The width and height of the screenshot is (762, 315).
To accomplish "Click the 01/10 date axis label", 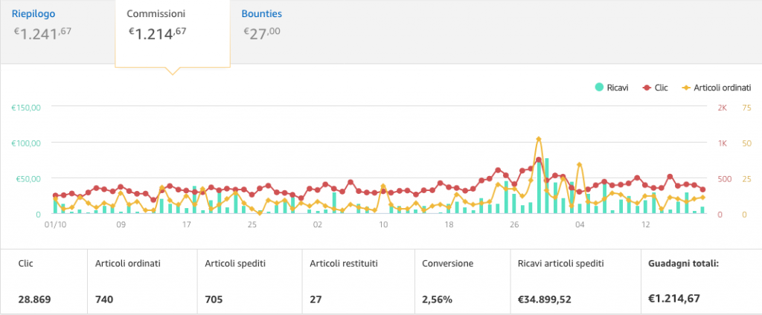I will pyautogui.click(x=54, y=225).
